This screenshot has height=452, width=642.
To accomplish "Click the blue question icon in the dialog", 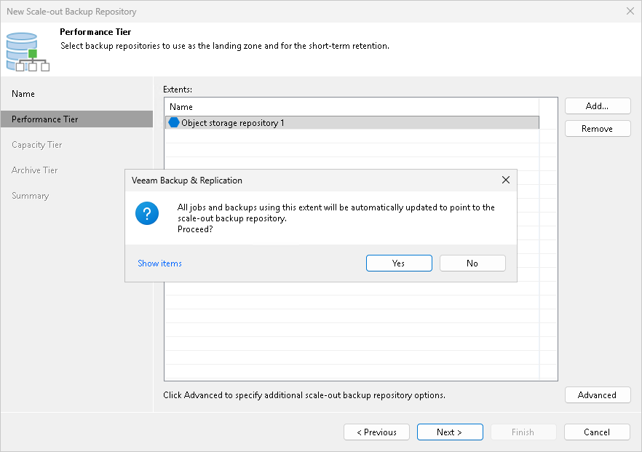I will coord(147,213).
